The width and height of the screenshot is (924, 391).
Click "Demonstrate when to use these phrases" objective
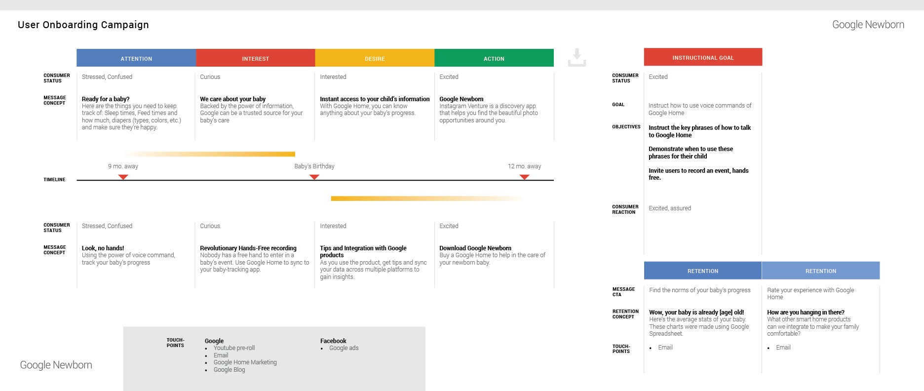point(691,153)
